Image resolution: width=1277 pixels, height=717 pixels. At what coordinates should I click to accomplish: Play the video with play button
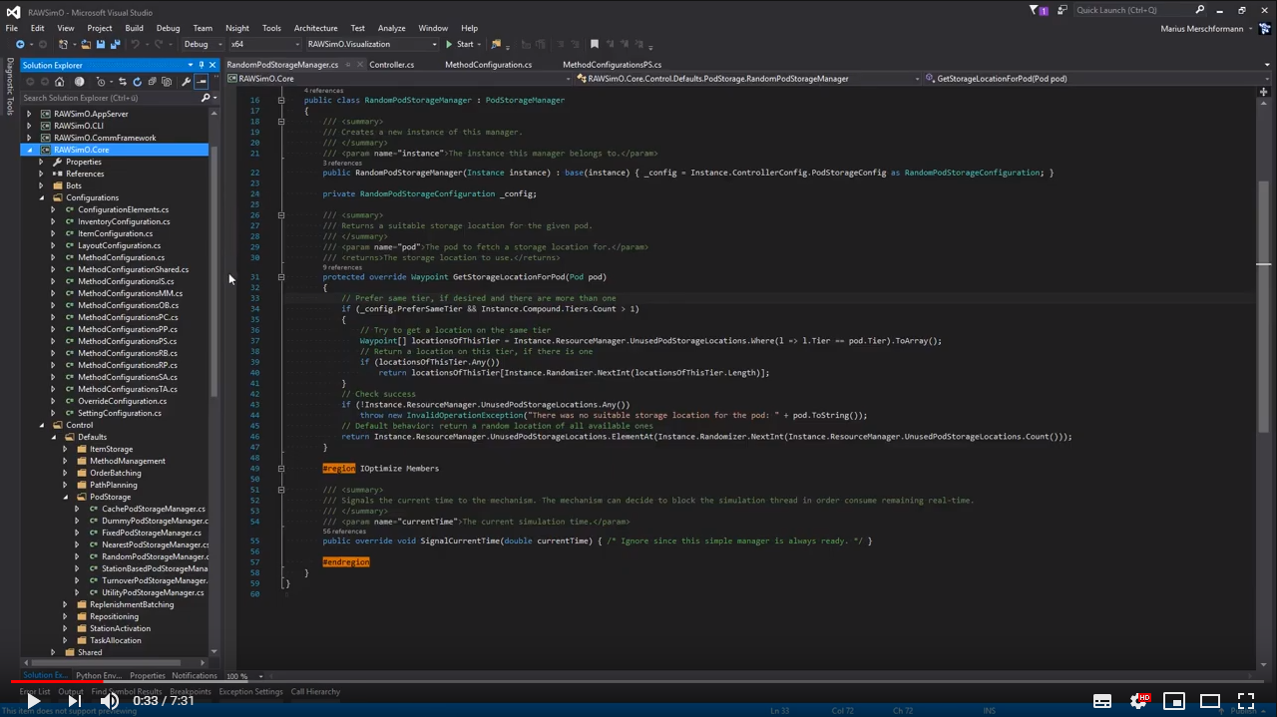(33, 701)
